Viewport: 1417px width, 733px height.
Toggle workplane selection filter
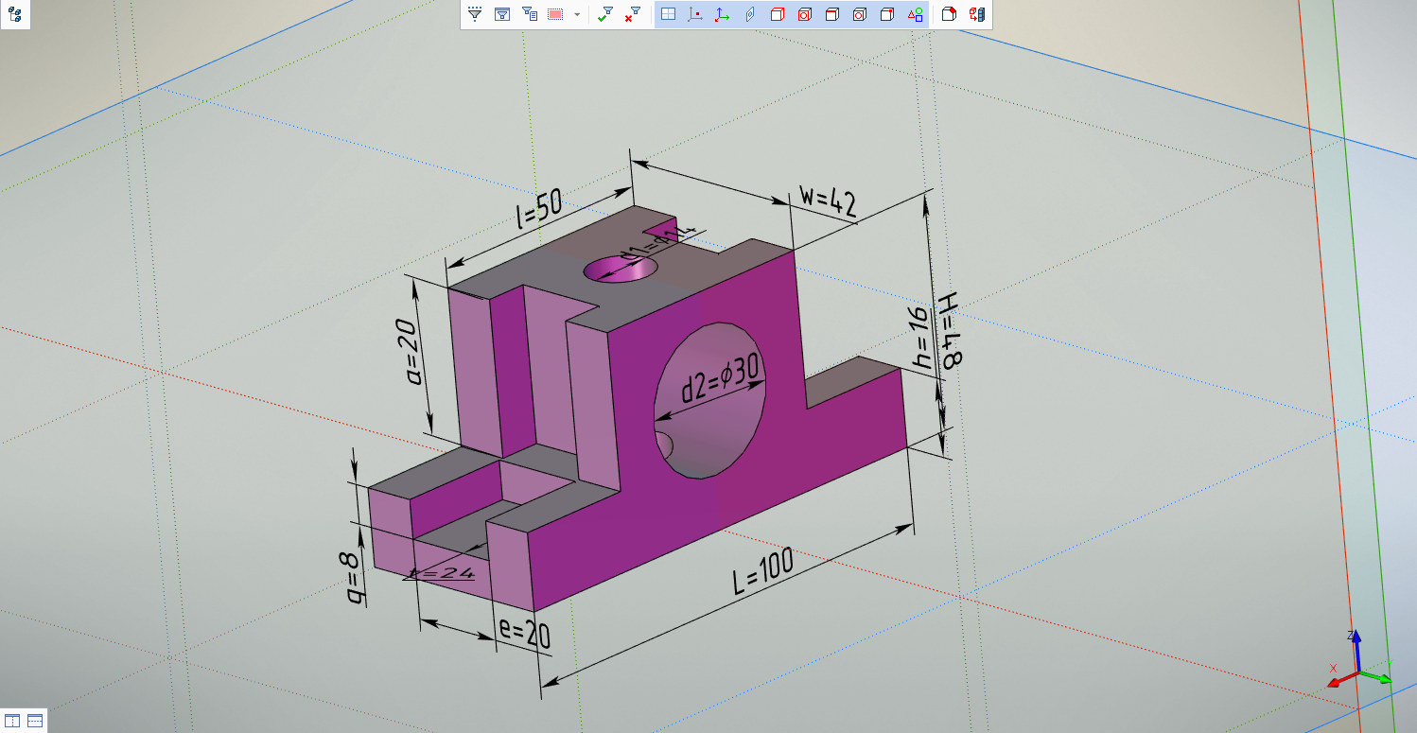[x=668, y=14]
